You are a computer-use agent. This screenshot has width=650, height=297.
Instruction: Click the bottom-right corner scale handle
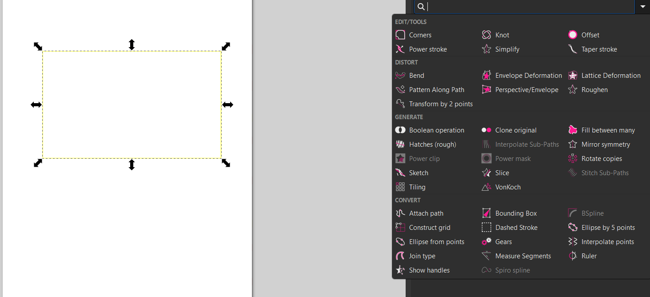point(226,163)
